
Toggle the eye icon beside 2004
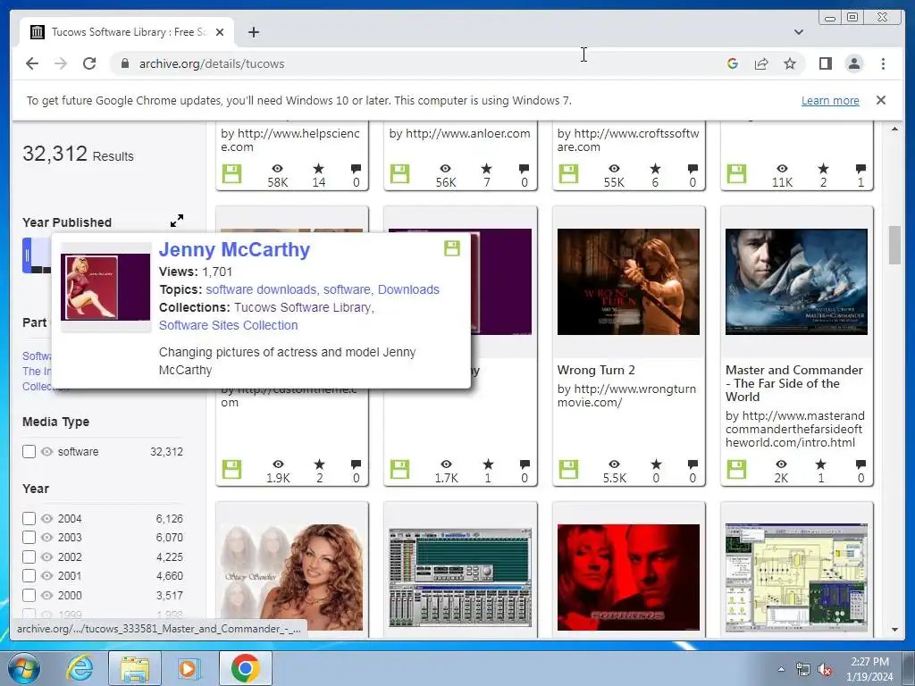point(47,519)
